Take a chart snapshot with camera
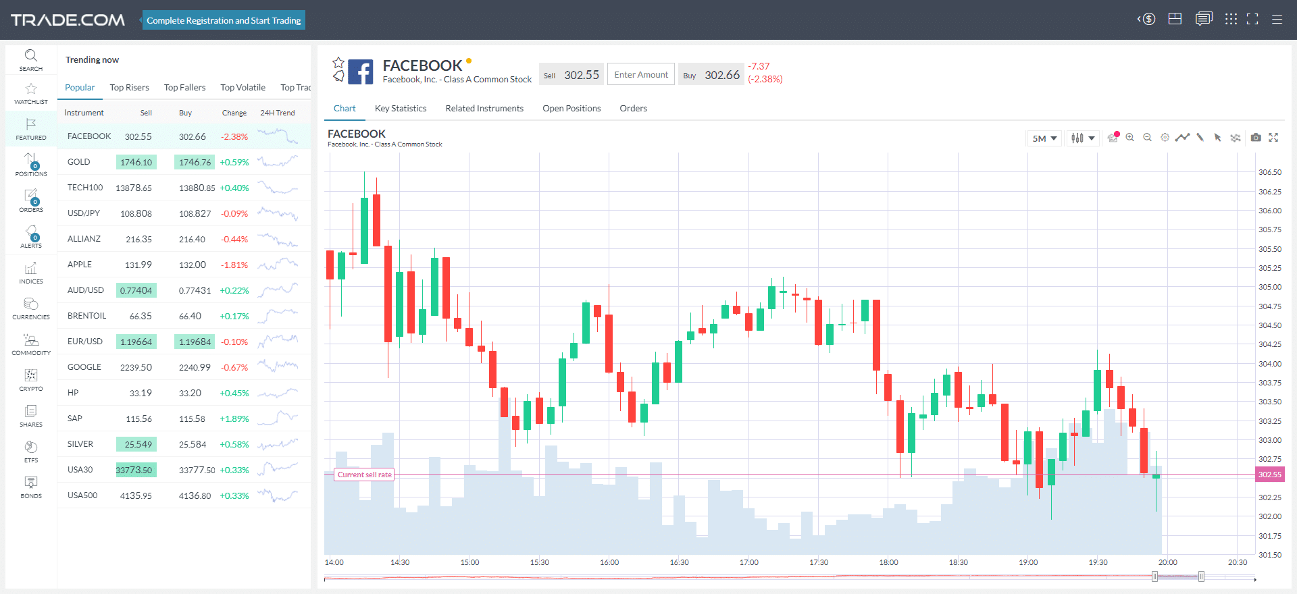This screenshot has height=594, width=1297. tap(1256, 138)
